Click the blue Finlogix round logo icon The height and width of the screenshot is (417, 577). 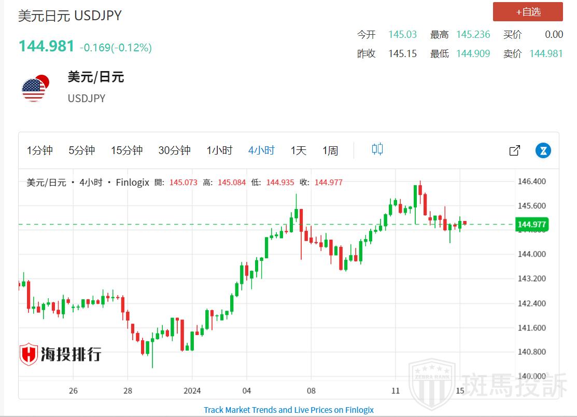pyautogui.click(x=543, y=150)
